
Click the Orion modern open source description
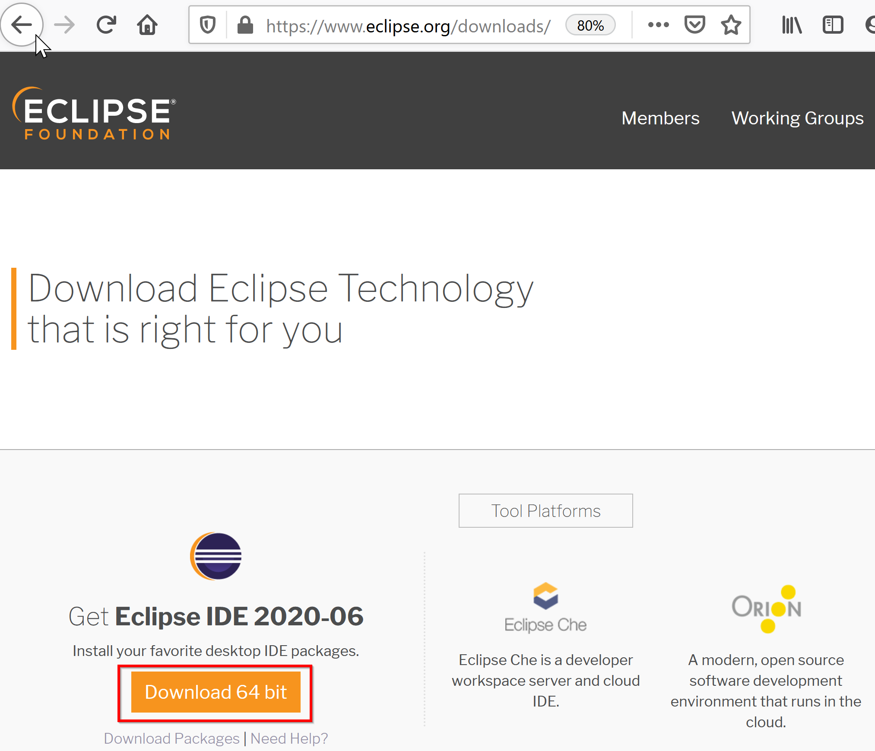[x=766, y=691]
